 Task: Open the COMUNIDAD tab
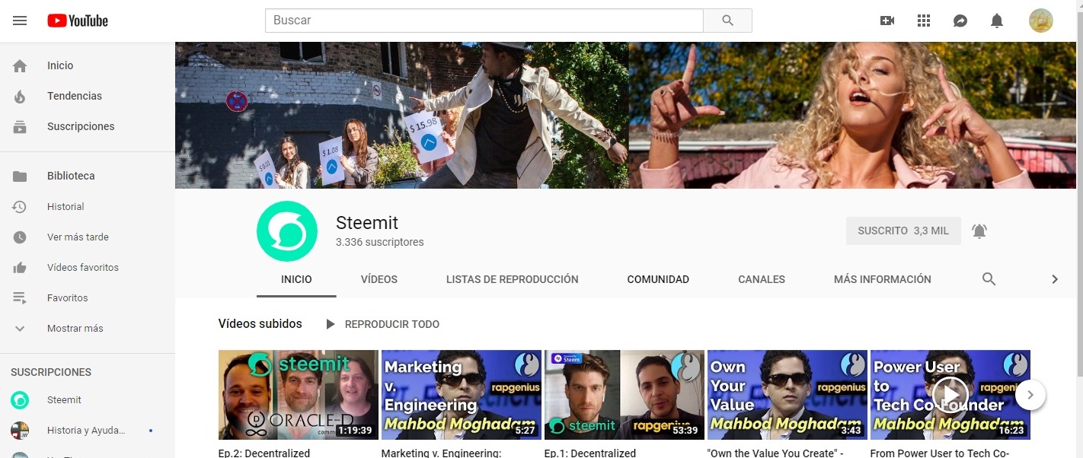(x=658, y=279)
